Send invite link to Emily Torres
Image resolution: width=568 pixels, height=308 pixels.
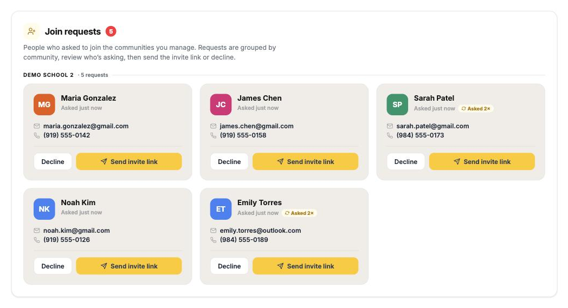tap(305, 266)
